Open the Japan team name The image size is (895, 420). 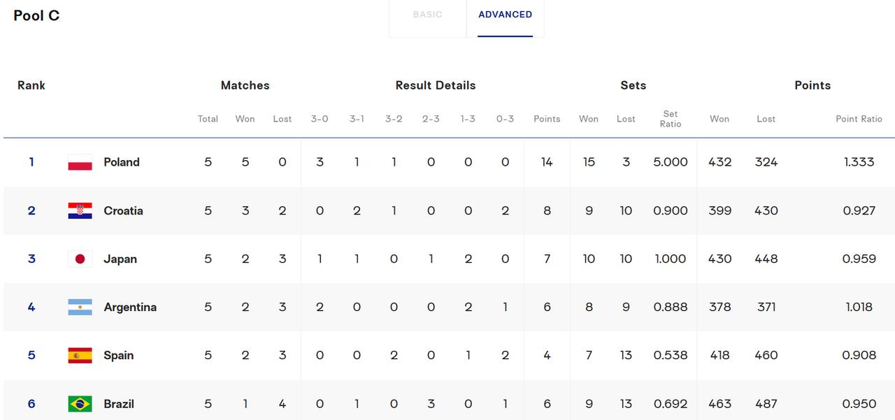point(120,259)
